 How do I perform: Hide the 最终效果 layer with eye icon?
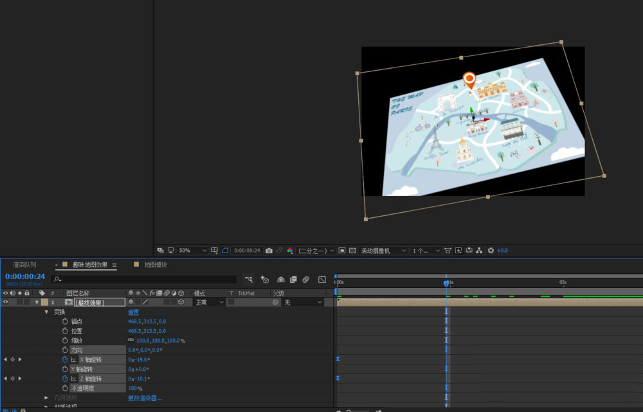[x=5, y=302]
